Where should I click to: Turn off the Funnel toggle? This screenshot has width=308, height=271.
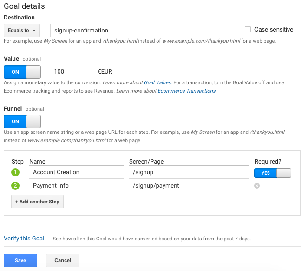point(22,121)
